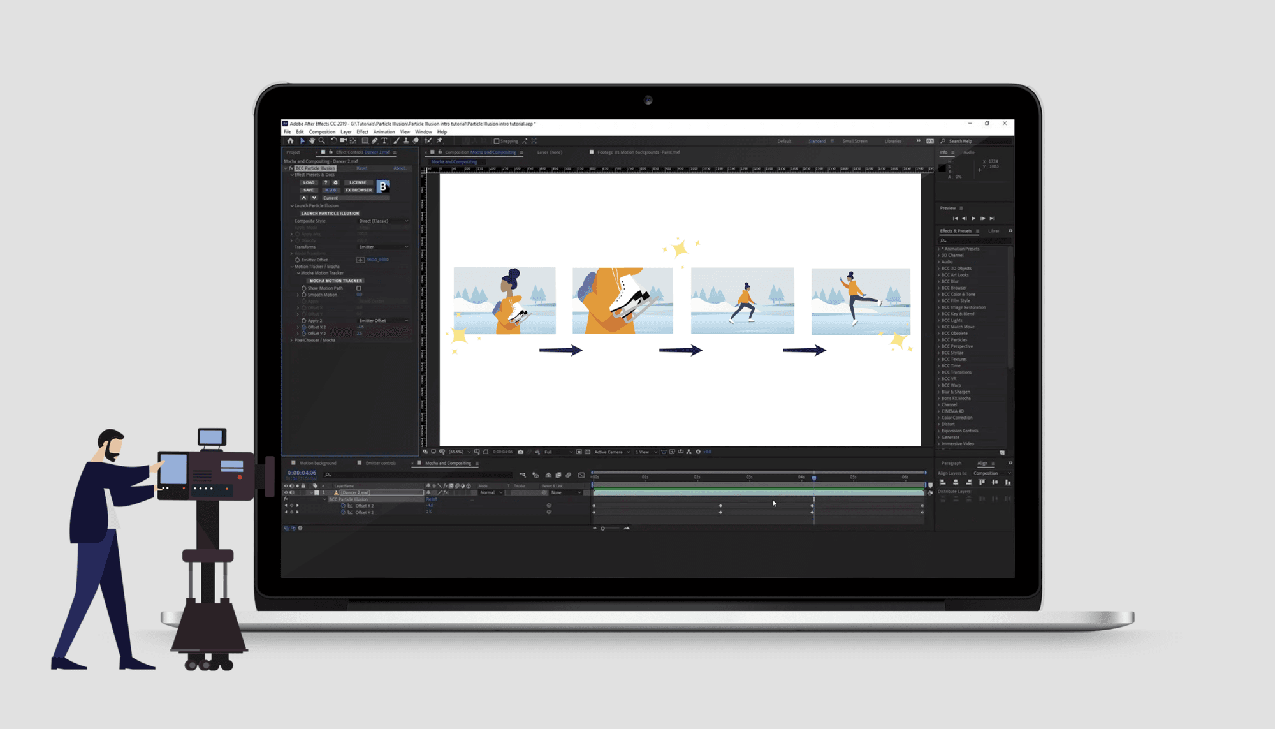Toggle Dancer 2 layer video visibility eye
1275x729 pixels.
[x=286, y=493]
